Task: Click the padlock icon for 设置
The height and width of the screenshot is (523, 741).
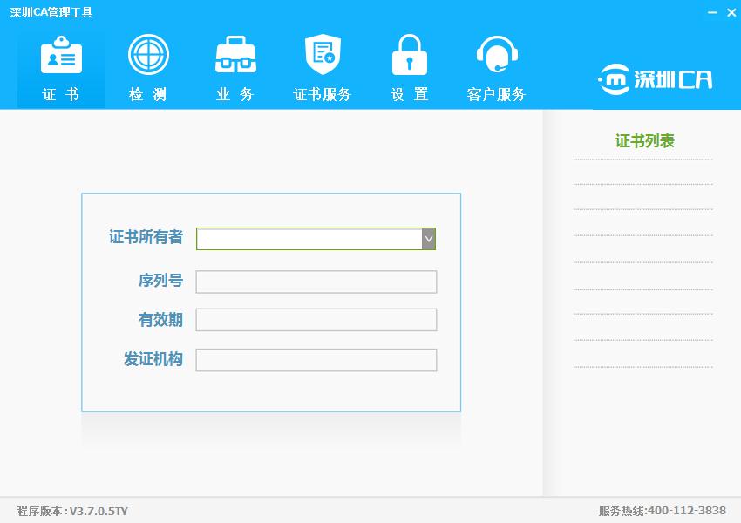Action: [x=409, y=53]
